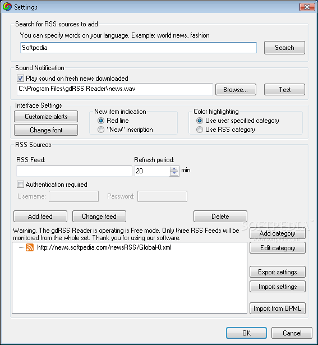Click Browse to pick sound file
Screen dimensions: 318x345
[236, 90]
